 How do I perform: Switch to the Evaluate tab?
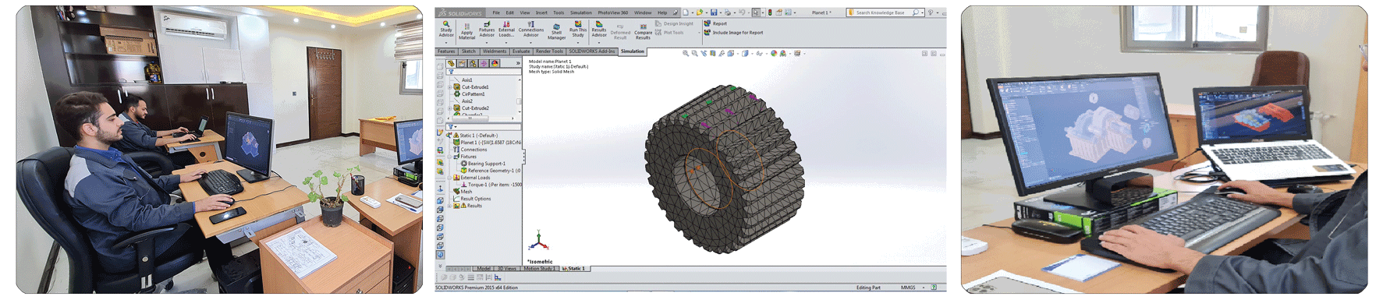click(x=521, y=51)
